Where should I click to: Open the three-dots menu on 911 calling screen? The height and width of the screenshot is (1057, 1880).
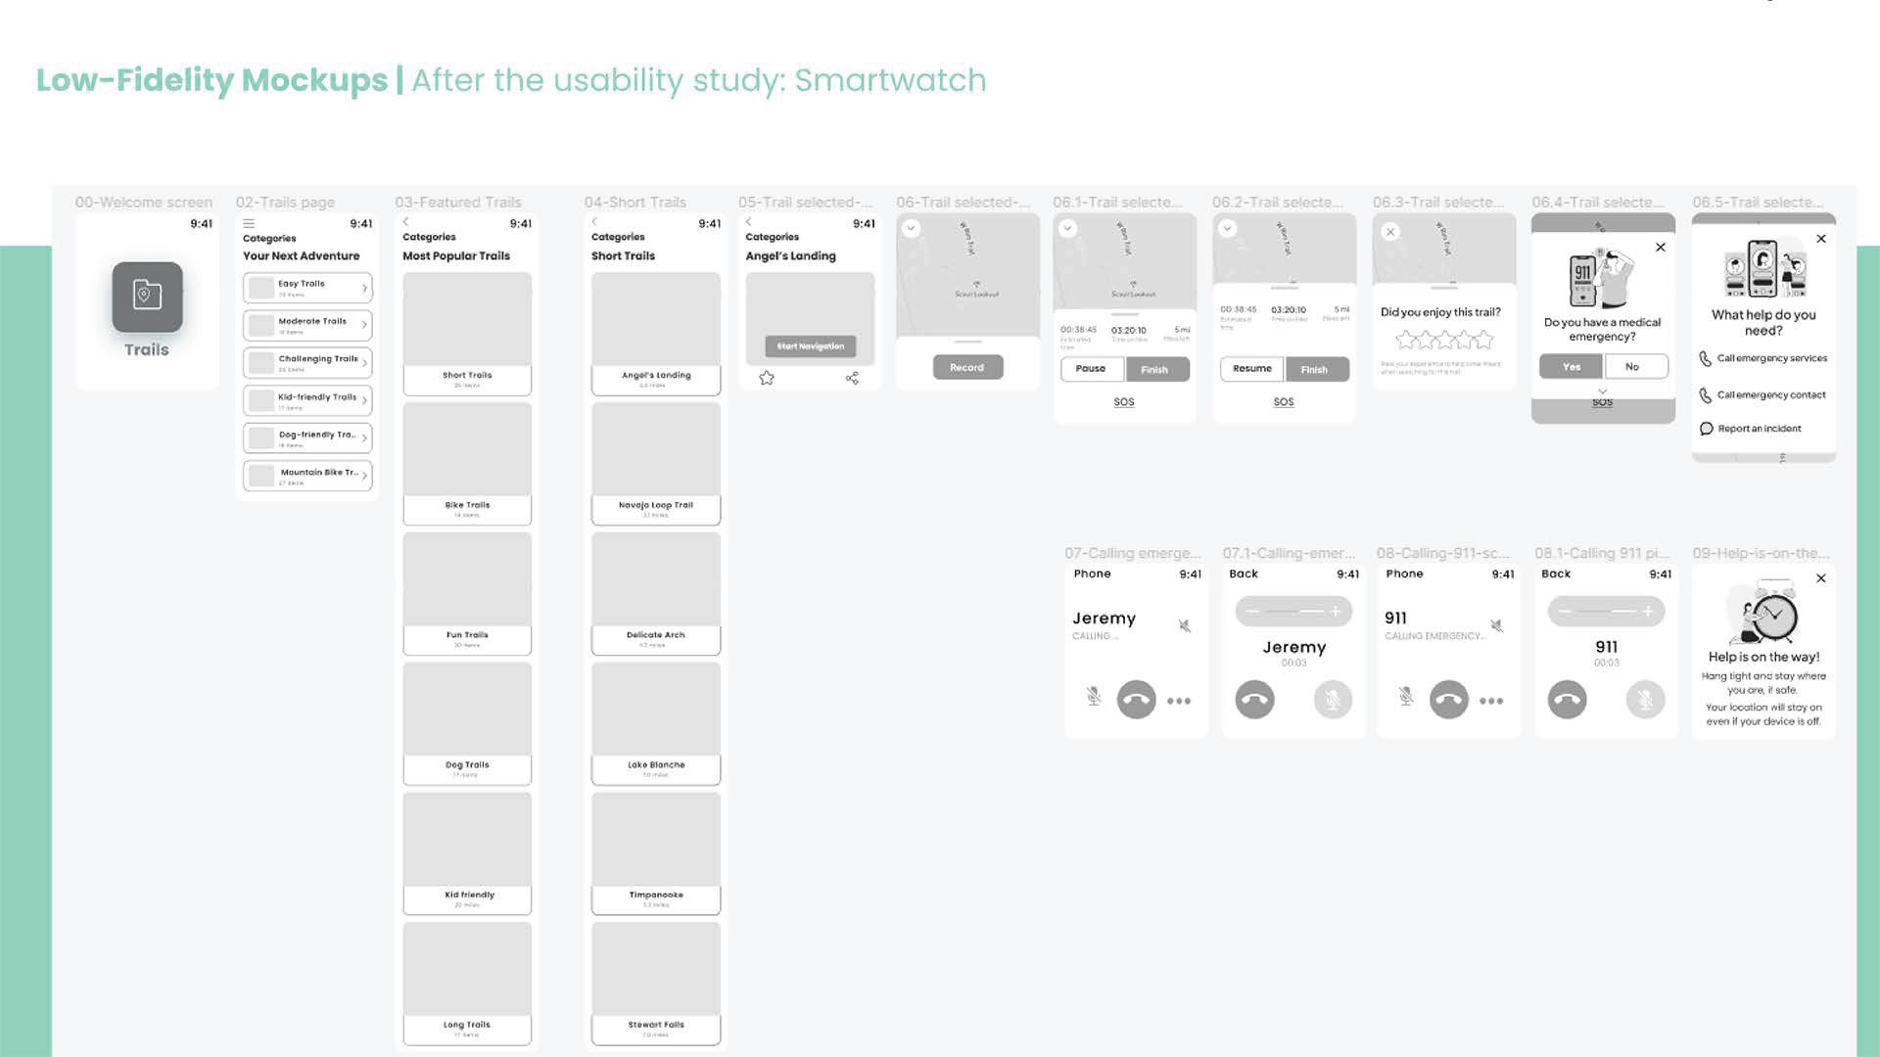pyautogui.click(x=1491, y=701)
